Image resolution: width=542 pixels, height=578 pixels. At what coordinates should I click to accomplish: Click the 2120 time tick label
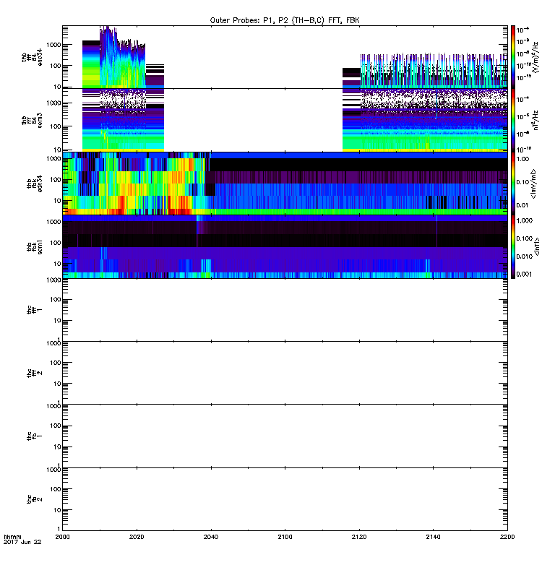(359, 537)
